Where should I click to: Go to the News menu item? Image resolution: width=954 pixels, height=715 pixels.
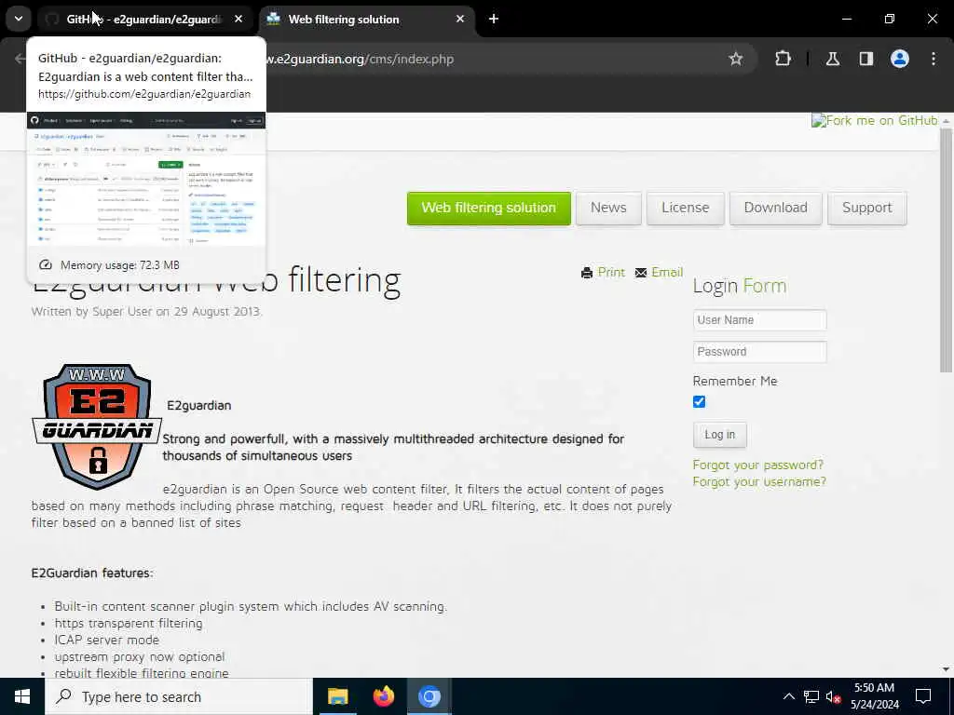point(608,208)
